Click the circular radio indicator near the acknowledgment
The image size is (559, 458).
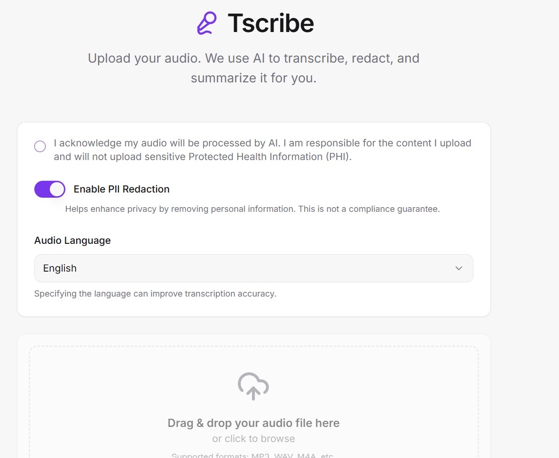[40, 146]
